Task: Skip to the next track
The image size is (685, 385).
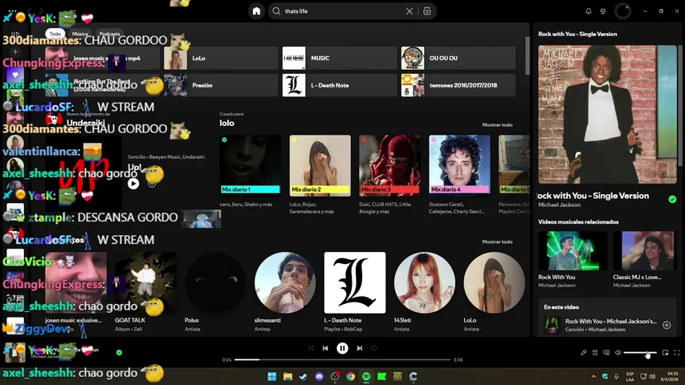Action: pyautogui.click(x=359, y=348)
